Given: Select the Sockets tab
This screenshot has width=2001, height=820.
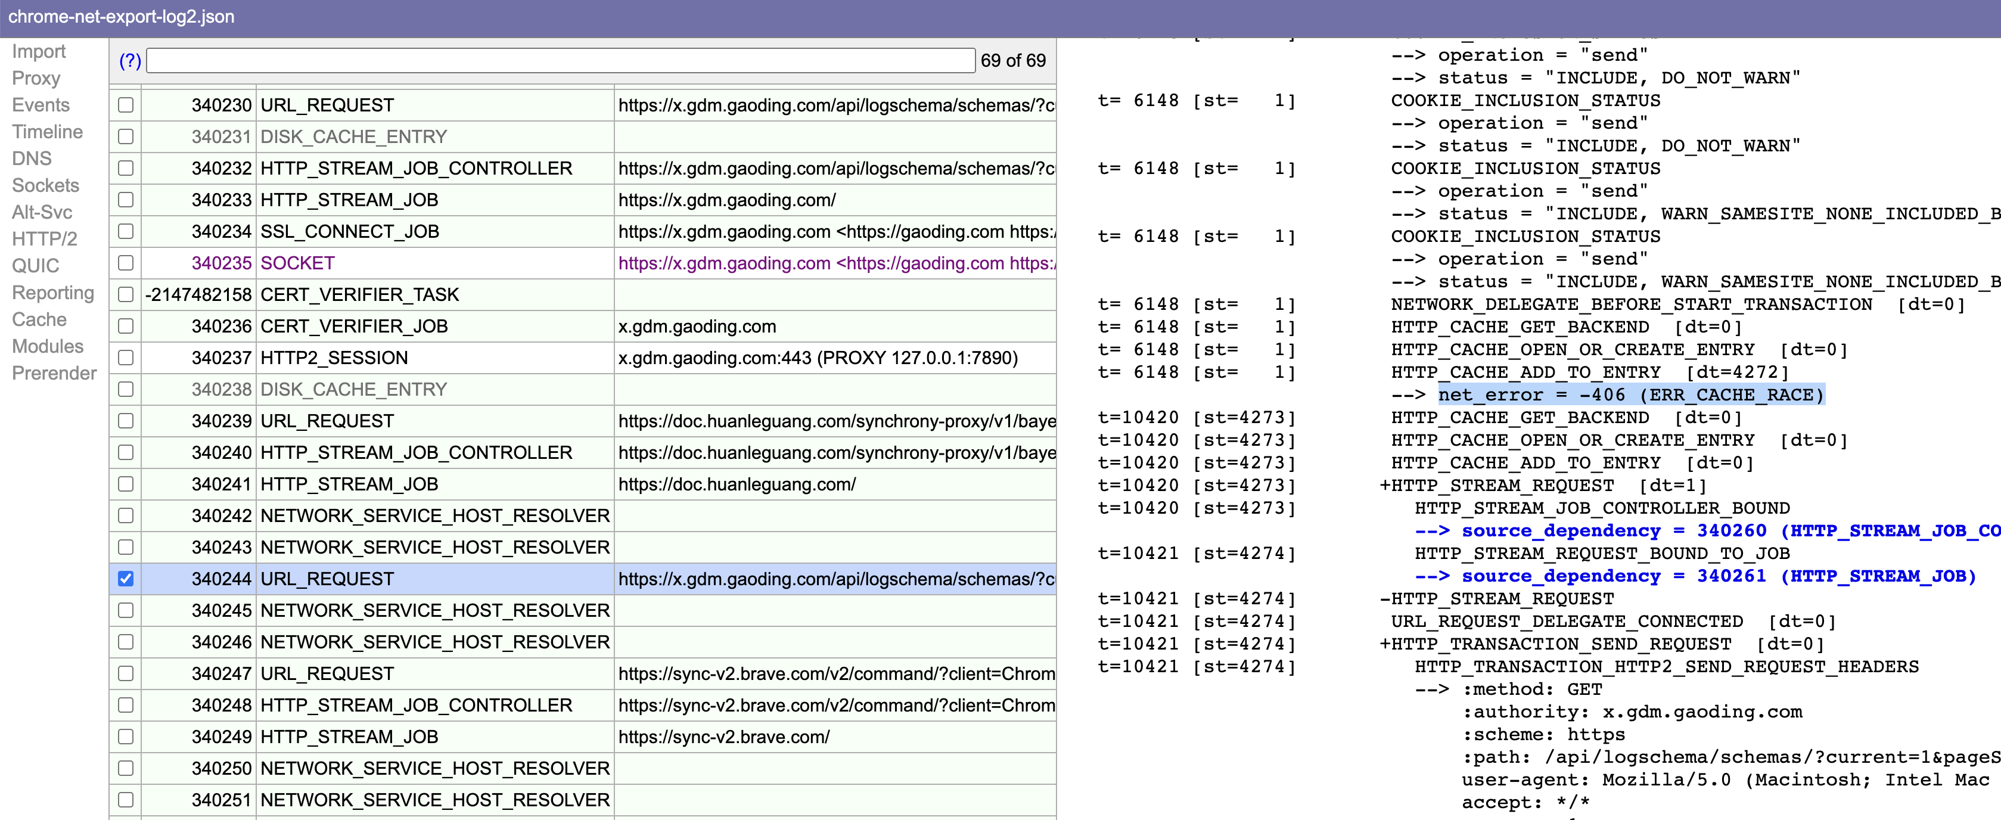Looking at the screenshot, I should 45,185.
